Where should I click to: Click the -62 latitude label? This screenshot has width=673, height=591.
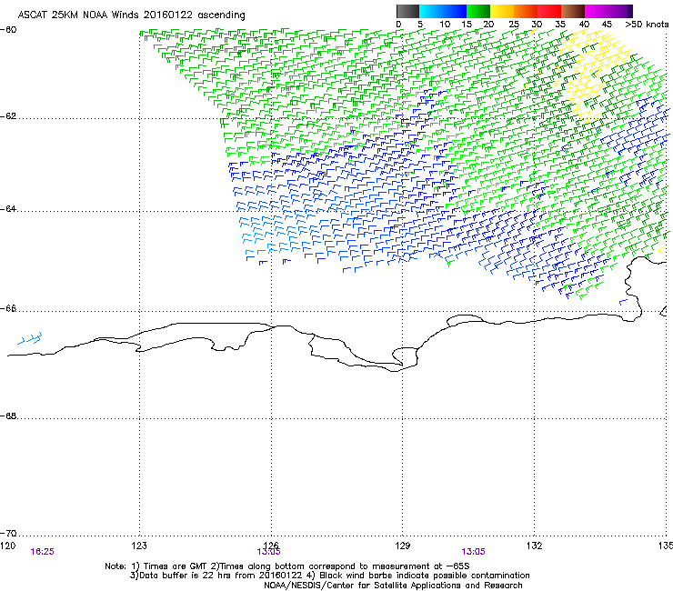(x=8, y=116)
